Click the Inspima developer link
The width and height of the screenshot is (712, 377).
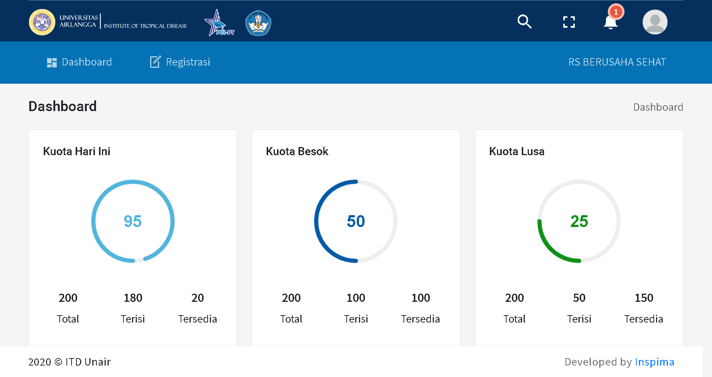(655, 362)
